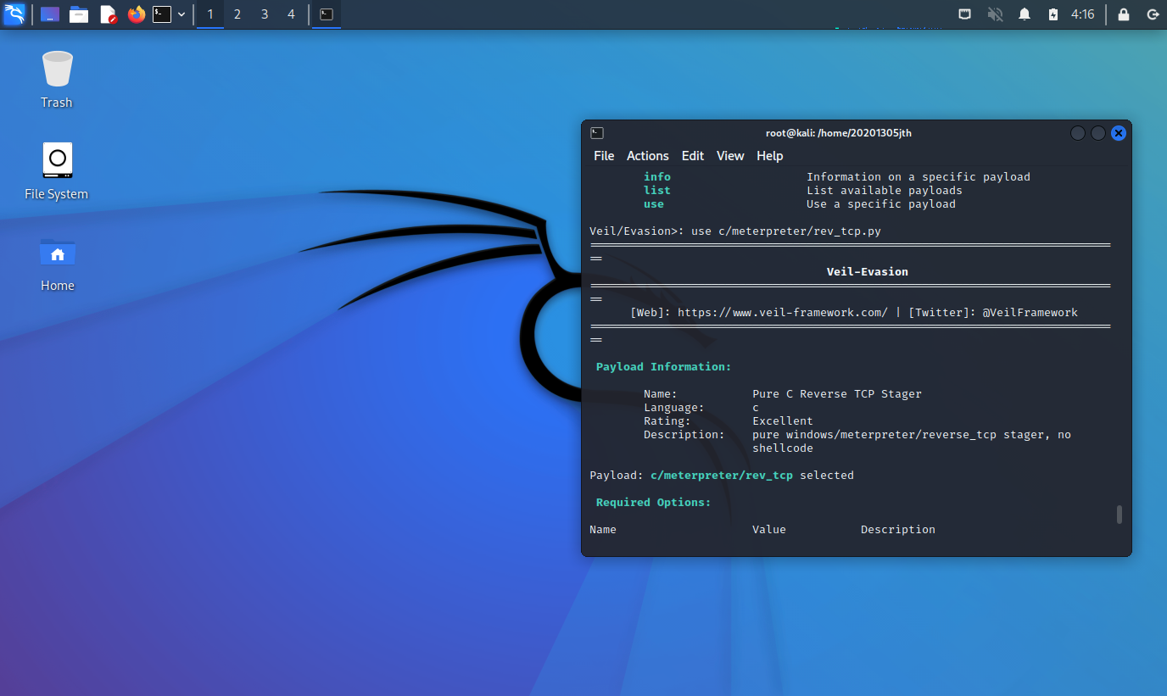The image size is (1167, 696).
Task: Open the Actions menu in the terminal
Action: pyautogui.click(x=648, y=156)
